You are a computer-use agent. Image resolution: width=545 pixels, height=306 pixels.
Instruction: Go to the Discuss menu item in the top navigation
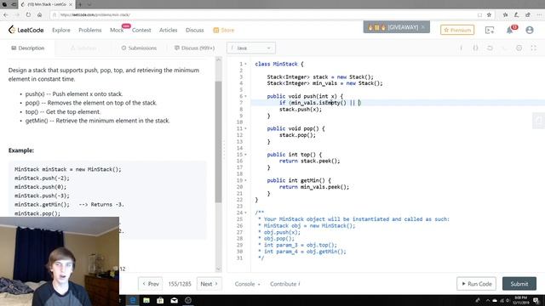[x=195, y=31]
